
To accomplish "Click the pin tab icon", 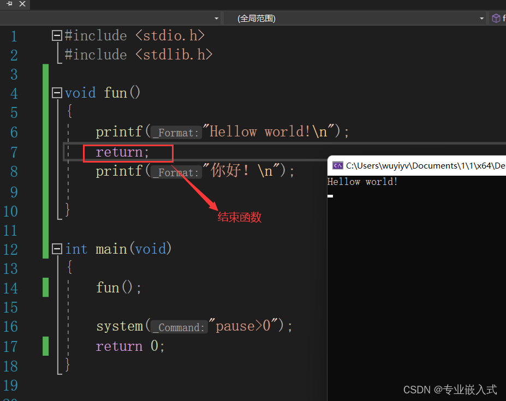I will (x=9, y=4).
